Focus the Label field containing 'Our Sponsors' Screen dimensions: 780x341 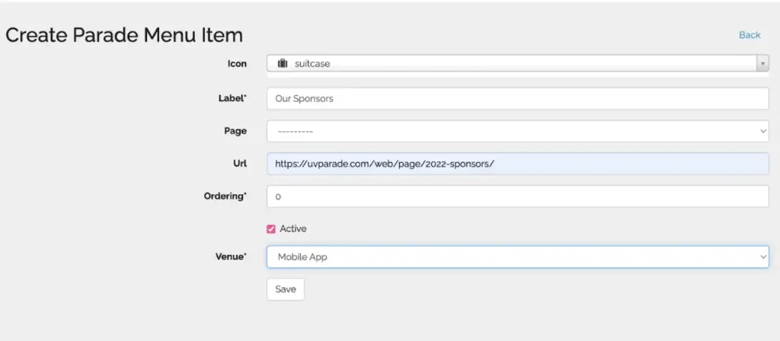click(x=517, y=98)
